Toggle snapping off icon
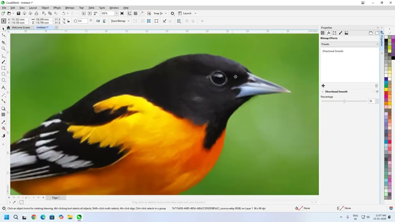Screen dimensions: 395x222 (x=149, y=13)
